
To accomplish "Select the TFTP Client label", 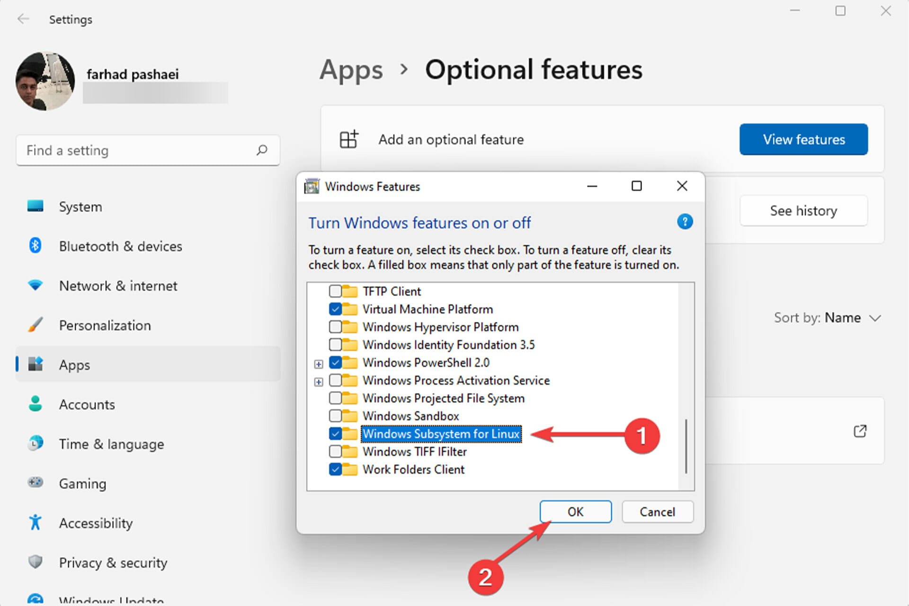I will [x=392, y=291].
